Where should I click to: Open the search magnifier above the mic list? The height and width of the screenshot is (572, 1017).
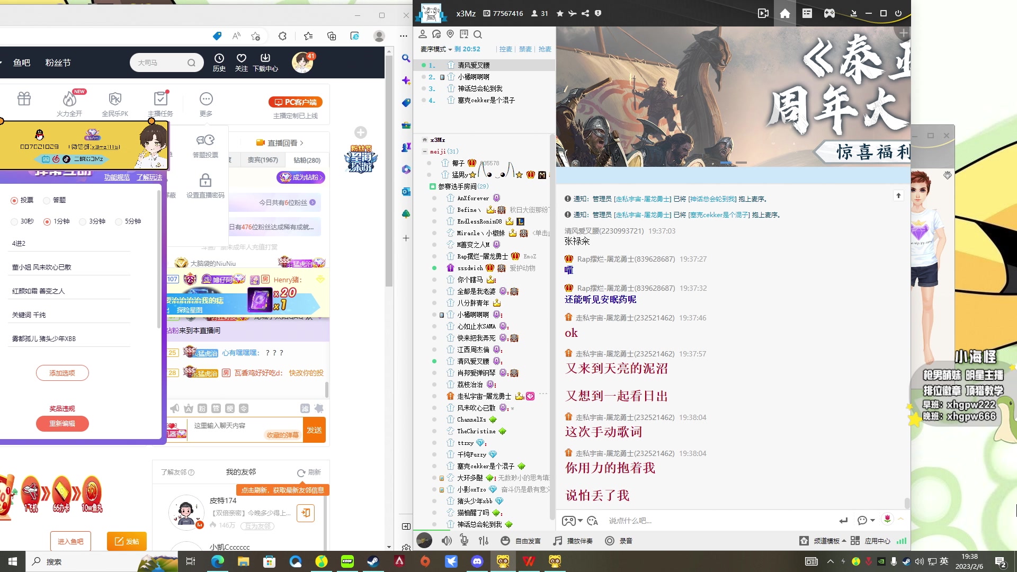click(478, 34)
